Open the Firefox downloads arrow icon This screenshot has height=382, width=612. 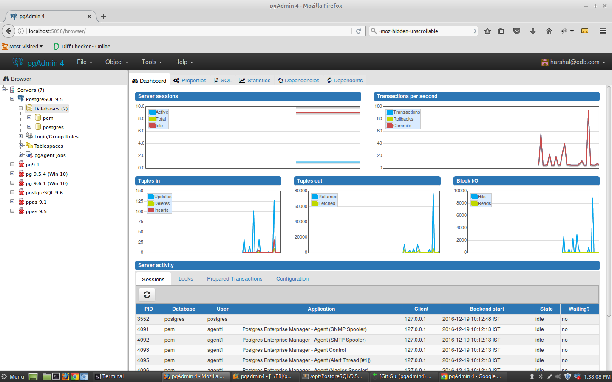click(x=533, y=31)
